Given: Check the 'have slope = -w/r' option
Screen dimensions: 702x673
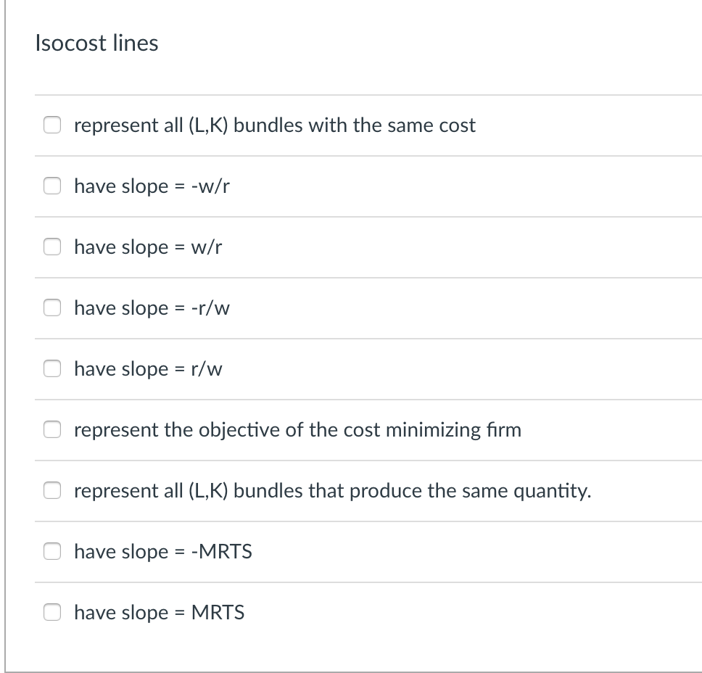Looking at the screenshot, I should coord(52,186).
